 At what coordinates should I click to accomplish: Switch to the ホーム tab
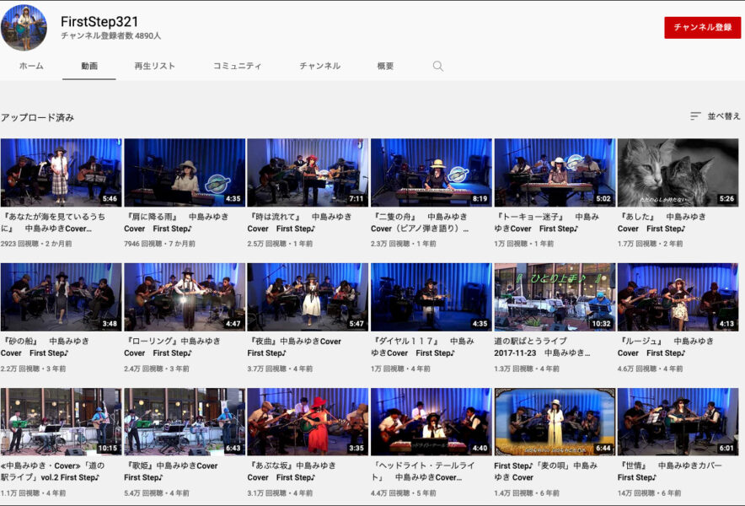(31, 66)
